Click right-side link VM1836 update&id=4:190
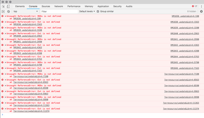This screenshot has height=118, width=204. click(185, 16)
